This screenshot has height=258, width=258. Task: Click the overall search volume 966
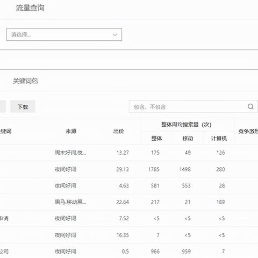click(x=155, y=252)
